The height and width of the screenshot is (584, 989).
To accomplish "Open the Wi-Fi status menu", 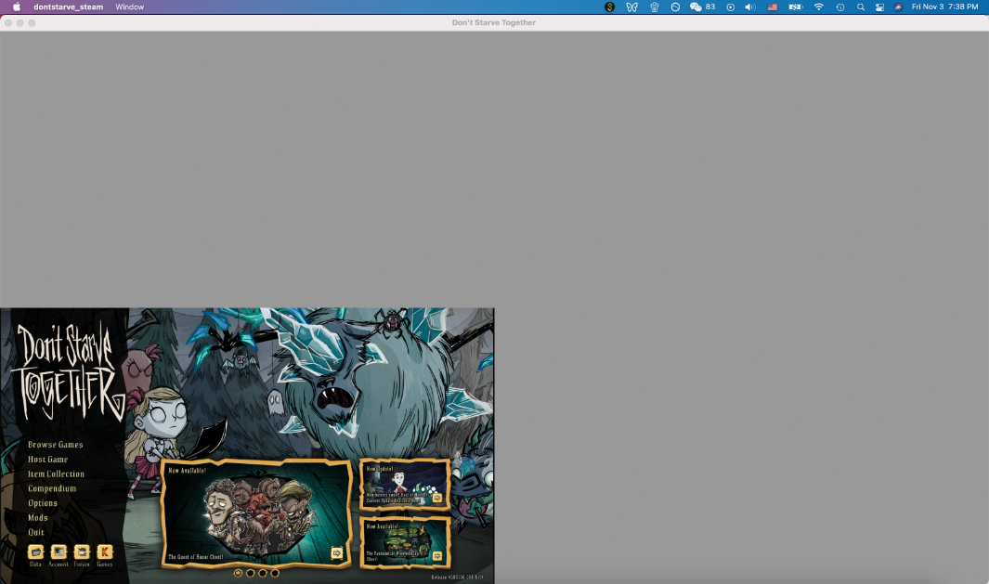I will pyautogui.click(x=819, y=6).
